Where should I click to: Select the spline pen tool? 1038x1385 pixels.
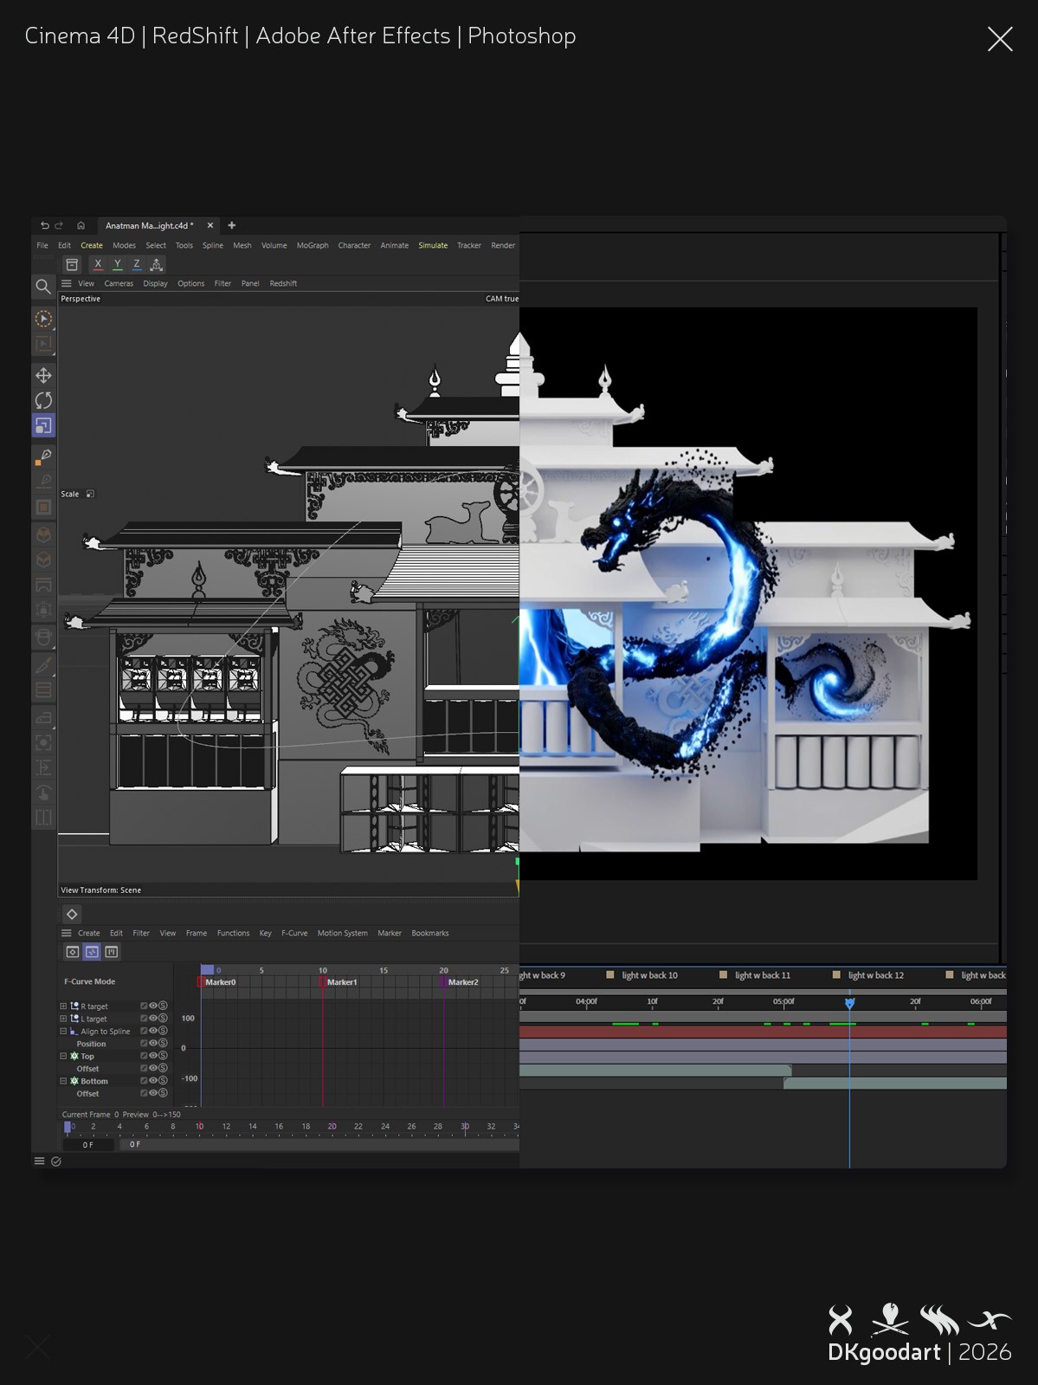(43, 456)
